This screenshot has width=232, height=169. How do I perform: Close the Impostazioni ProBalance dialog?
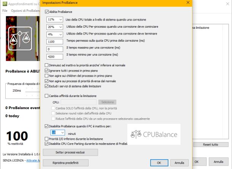(188, 3)
